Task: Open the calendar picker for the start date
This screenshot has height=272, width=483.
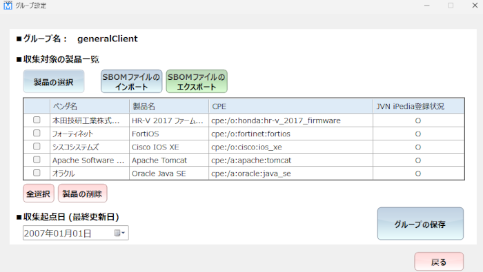Action: 119,233
